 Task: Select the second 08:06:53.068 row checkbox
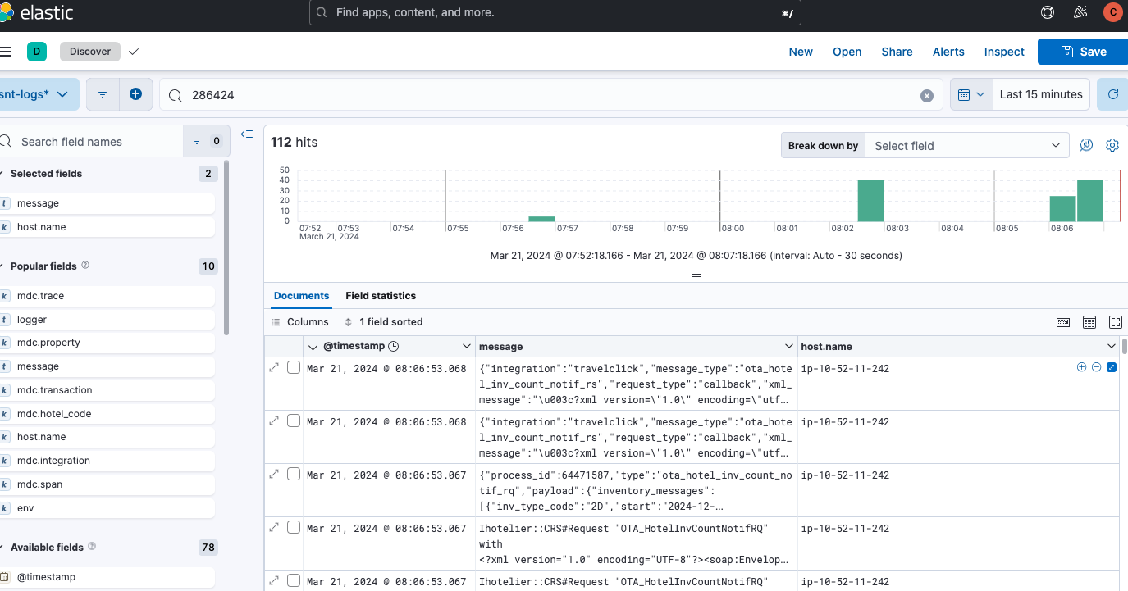(294, 421)
